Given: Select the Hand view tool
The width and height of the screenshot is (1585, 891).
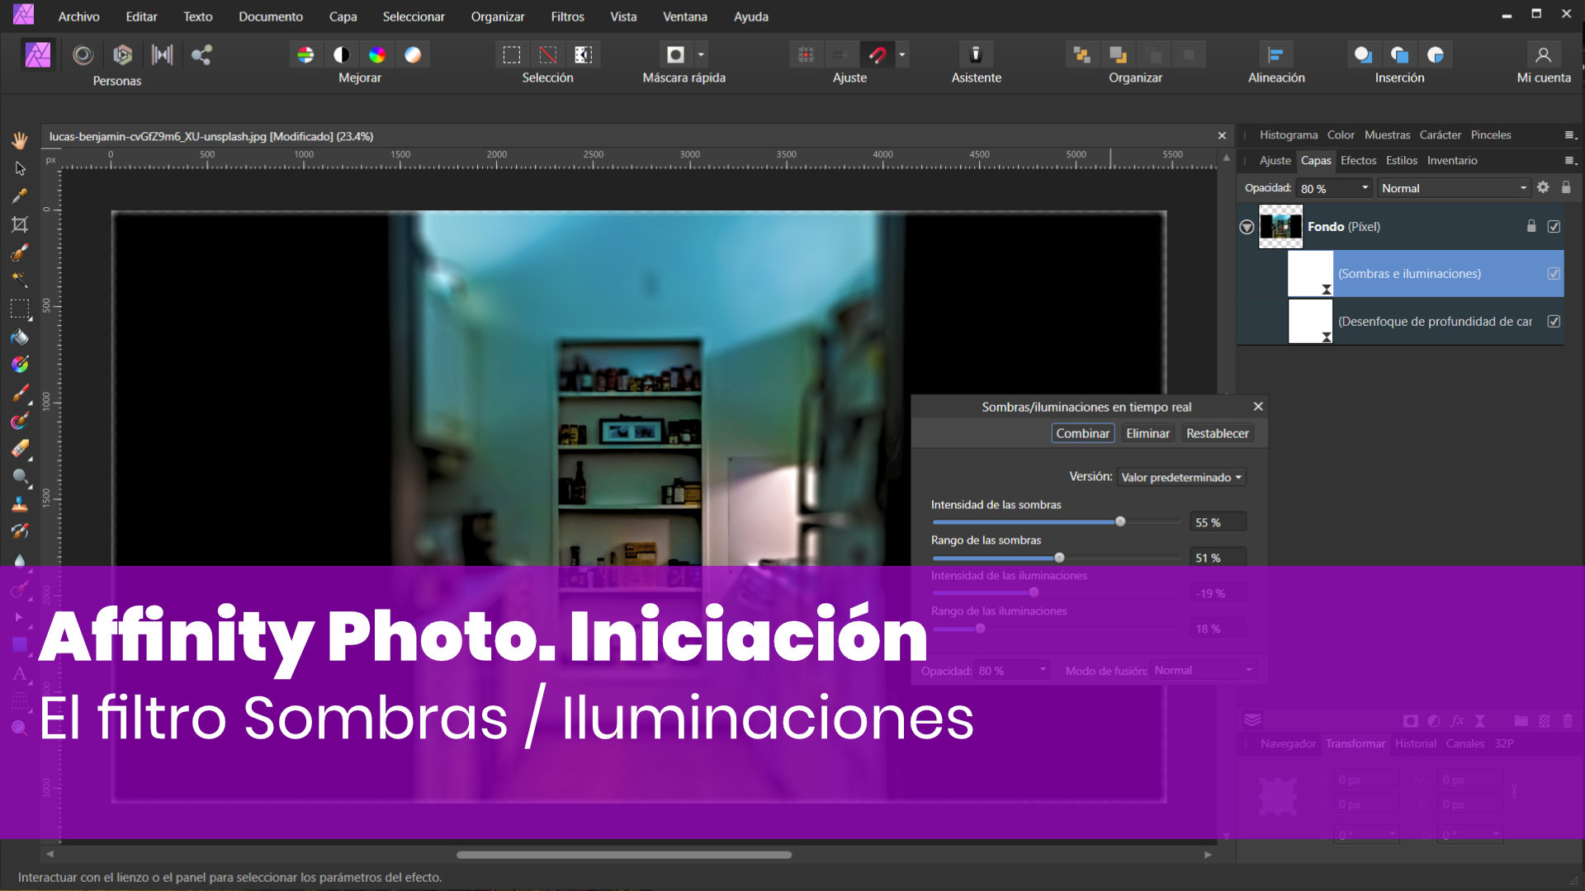Looking at the screenshot, I should pyautogui.click(x=20, y=140).
